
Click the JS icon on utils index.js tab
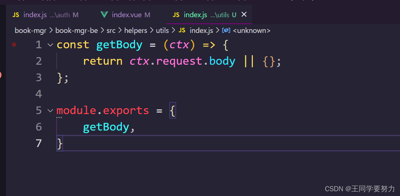[176, 15]
